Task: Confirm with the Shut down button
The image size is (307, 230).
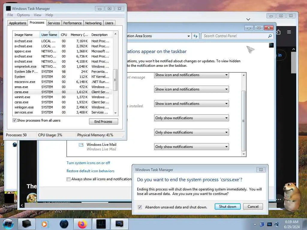Action: tap(228, 207)
